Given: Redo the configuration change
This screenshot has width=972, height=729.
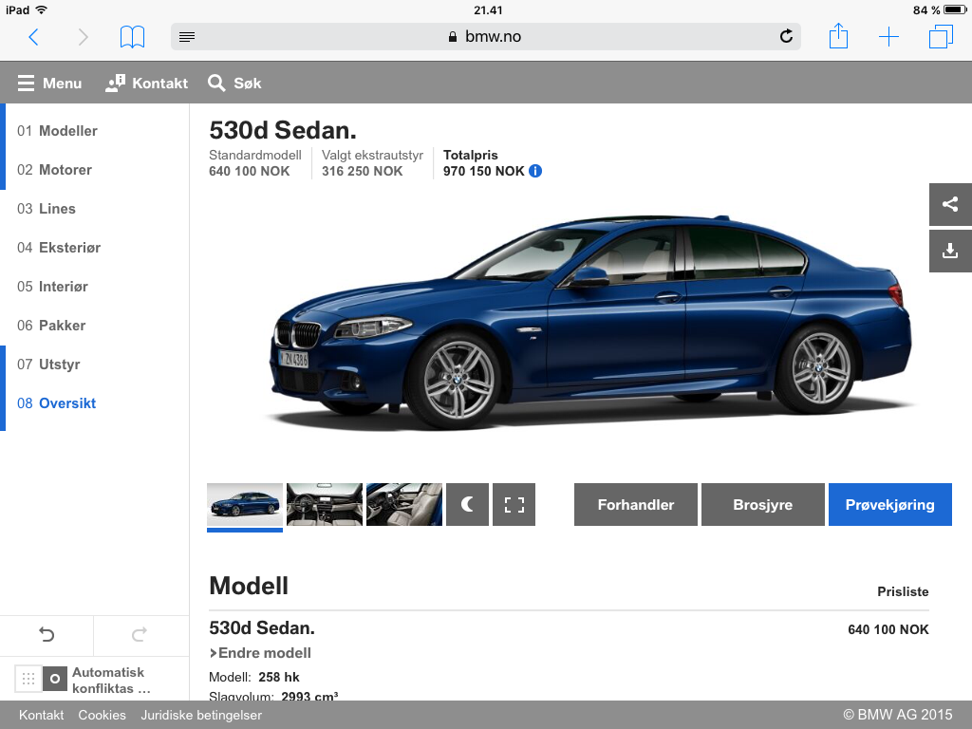Looking at the screenshot, I should point(140,634).
